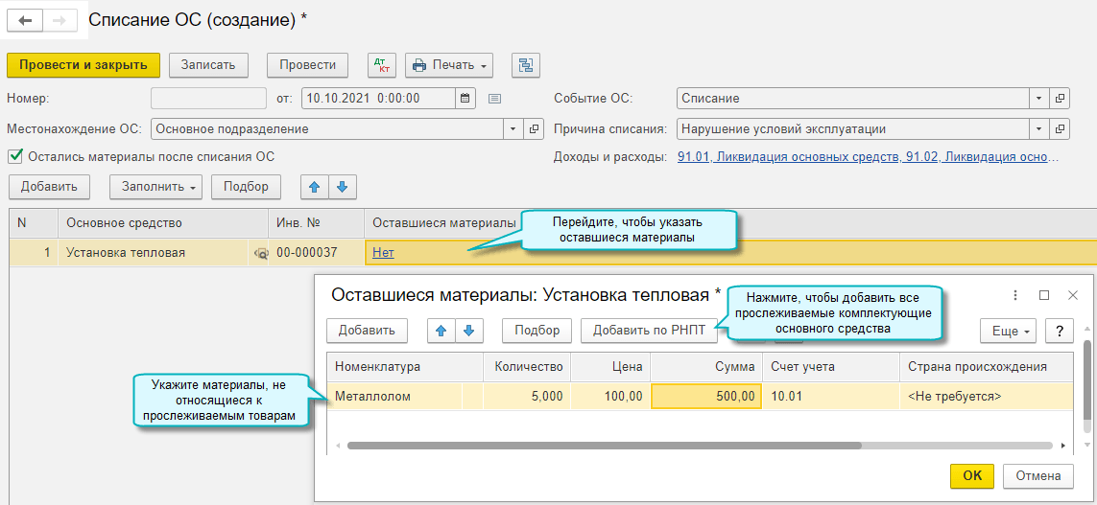This screenshot has height=505, width=1097.
Task: Expand the Событие ОС dropdown
Action: point(1038,98)
